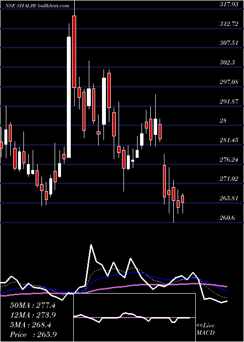Select the 307.51 price axis label
244x342 pixels.
pyautogui.click(x=229, y=43)
